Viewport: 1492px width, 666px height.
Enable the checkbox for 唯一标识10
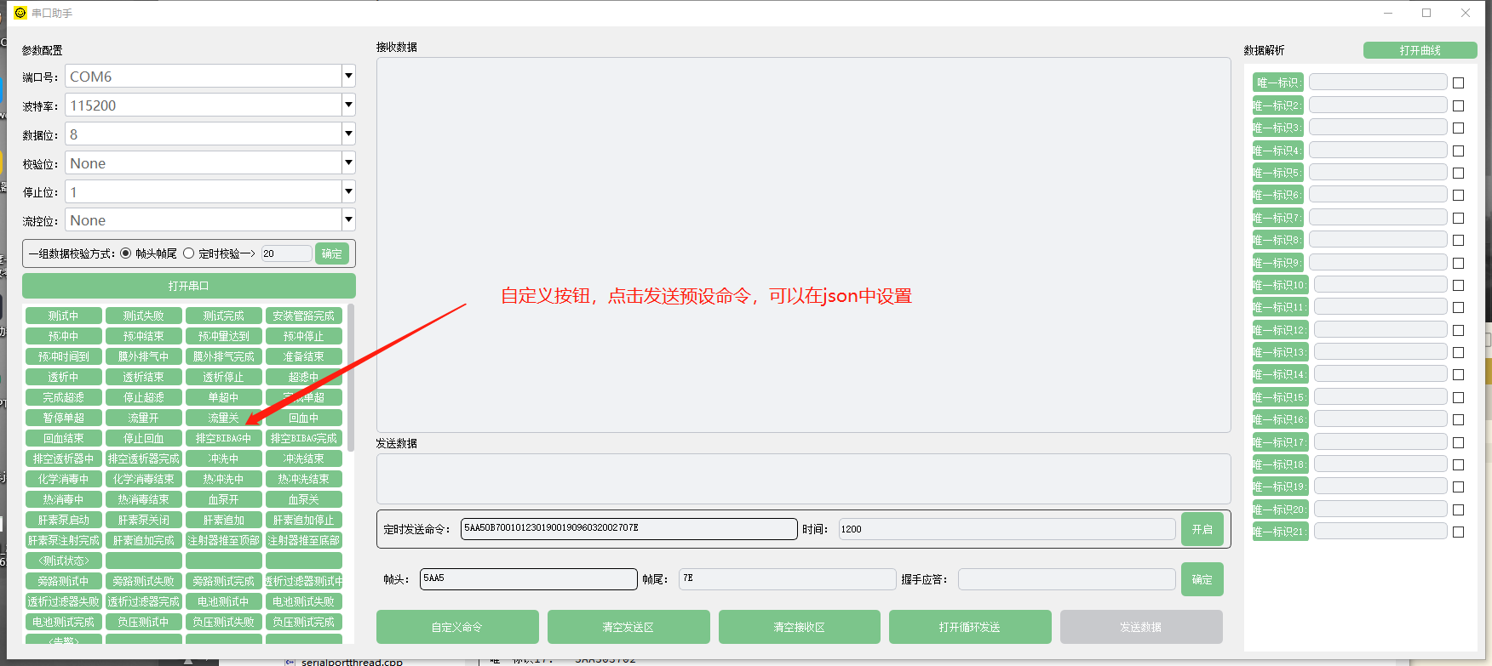click(1458, 285)
